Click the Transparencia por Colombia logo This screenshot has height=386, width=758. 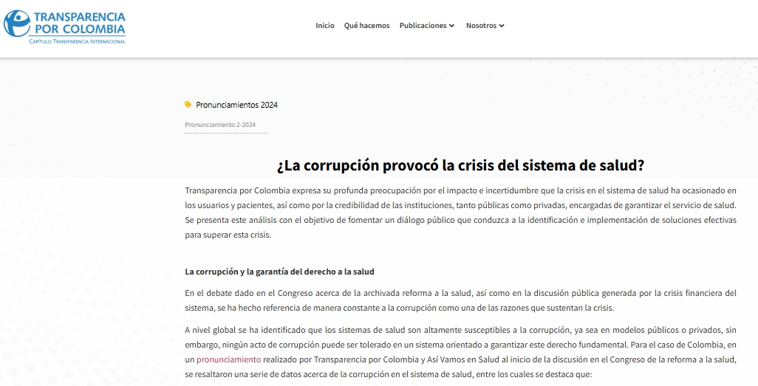click(64, 27)
